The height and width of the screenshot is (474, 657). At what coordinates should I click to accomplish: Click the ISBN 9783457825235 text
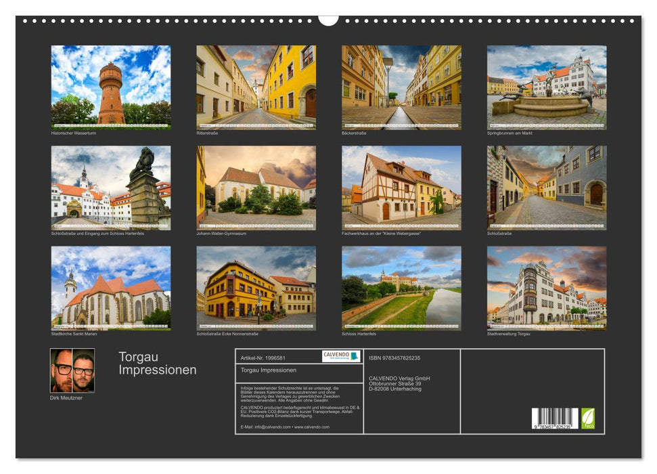393,358
